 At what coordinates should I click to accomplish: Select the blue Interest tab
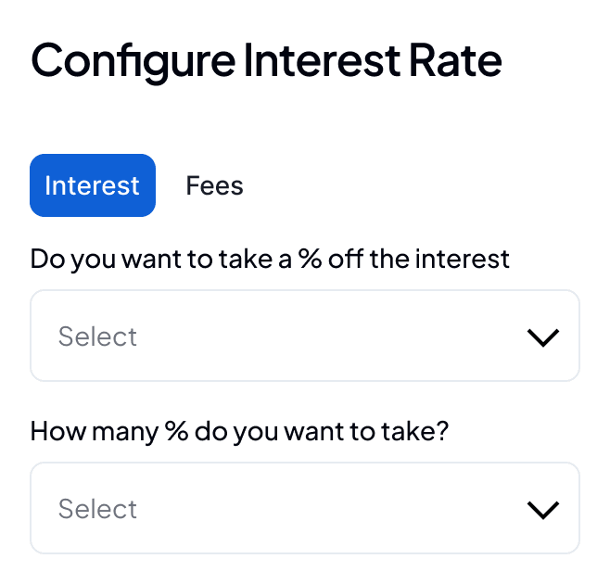(93, 185)
